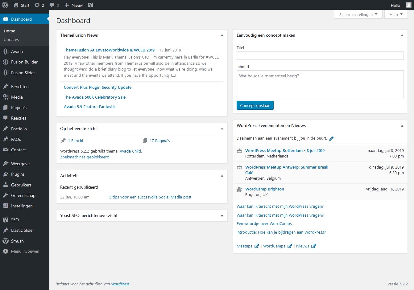Open the Hulp dropdown tab
Viewport: 414px width, 290px height.
396,14
